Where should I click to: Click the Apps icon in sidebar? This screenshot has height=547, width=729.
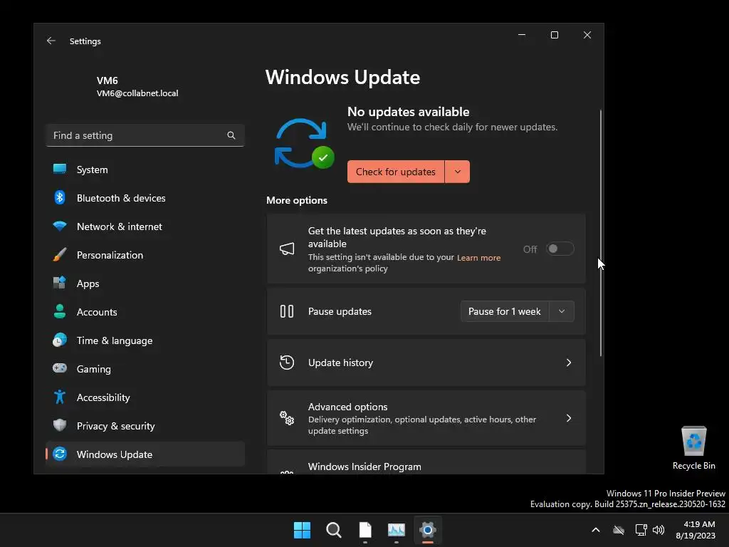tap(60, 283)
